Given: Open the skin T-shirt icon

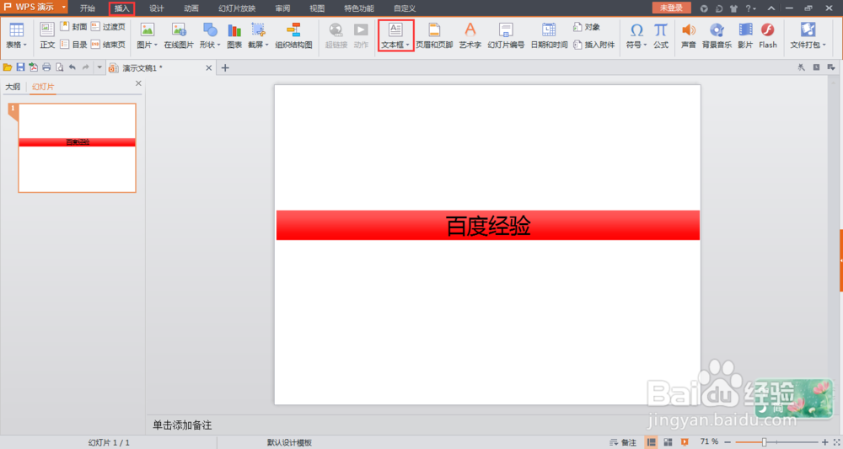Looking at the screenshot, I should point(734,8).
